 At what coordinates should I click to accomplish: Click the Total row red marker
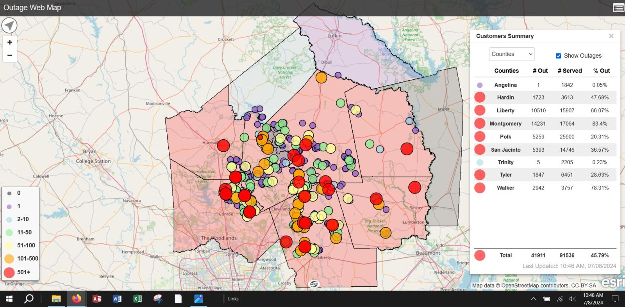tap(480, 256)
